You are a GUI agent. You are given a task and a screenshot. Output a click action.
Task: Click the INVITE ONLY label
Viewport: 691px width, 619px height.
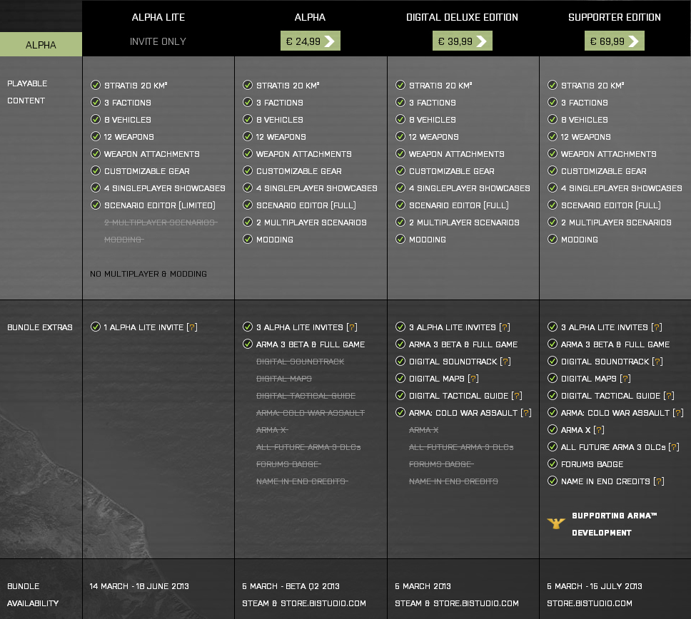(x=158, y=41)
